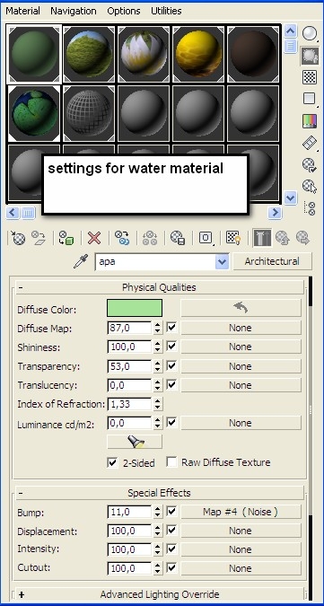
Task: Click the Transparency value field 53,0
Action: coord(130,365)
